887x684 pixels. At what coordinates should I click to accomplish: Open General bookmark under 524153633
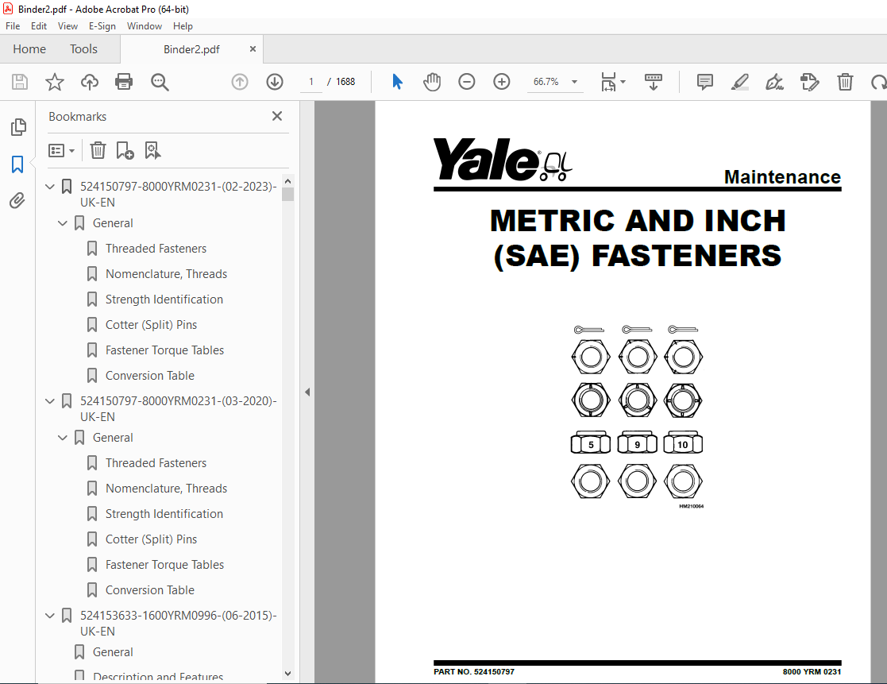113,652
